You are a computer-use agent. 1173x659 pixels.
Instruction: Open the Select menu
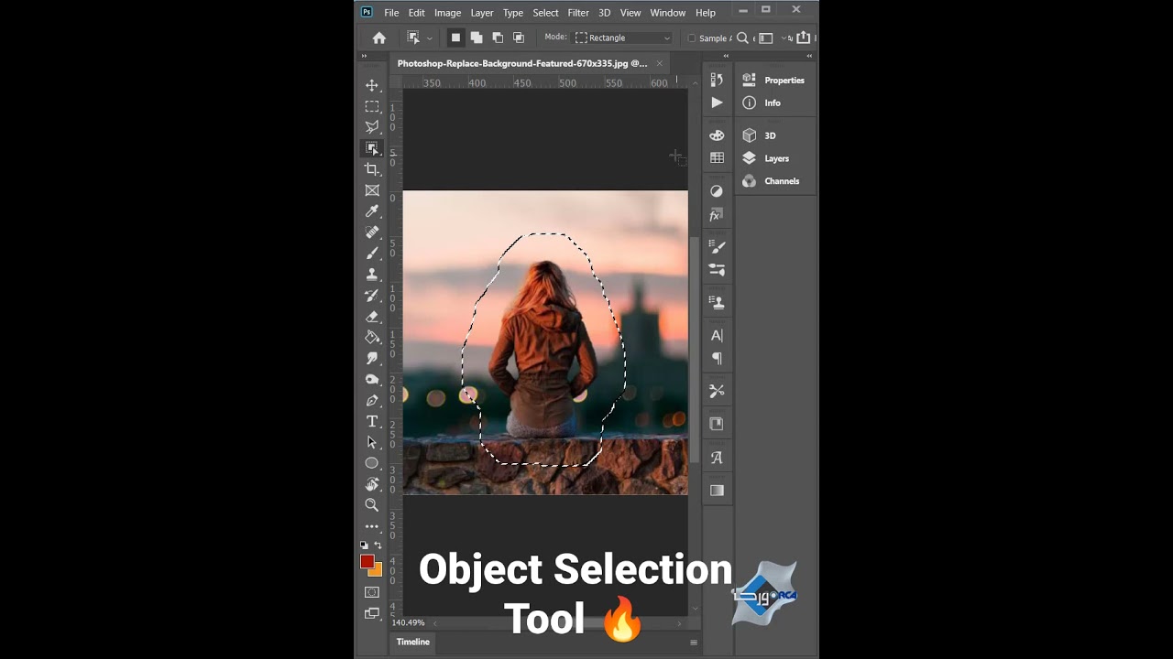tap(545, 13)
